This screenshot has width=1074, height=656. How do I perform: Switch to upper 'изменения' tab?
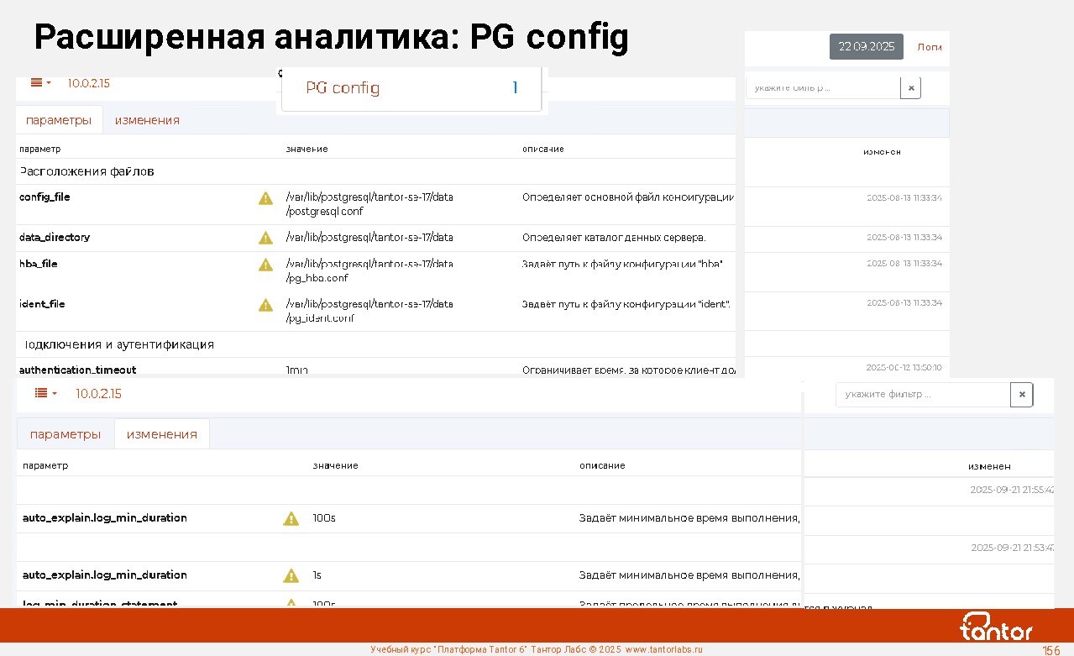tap(147, 120)
